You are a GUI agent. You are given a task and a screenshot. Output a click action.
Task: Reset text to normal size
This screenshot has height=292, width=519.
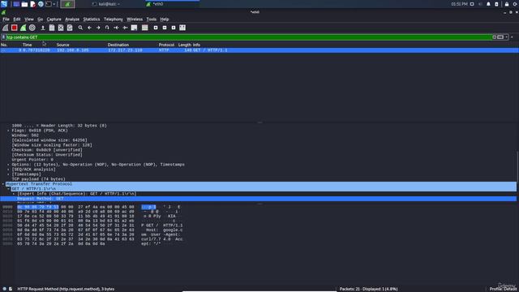(x=174, y=28)
